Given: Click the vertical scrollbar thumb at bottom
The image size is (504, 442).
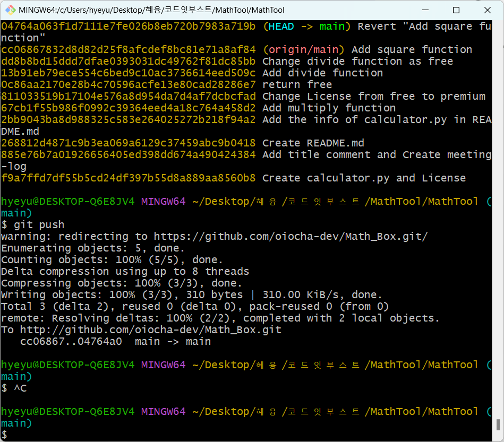Looking at the screenshot, I should point(498,424).
